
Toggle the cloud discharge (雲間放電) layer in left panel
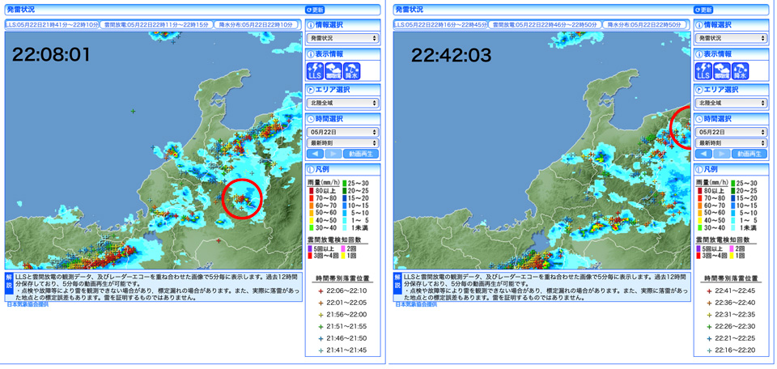click(334, 70)
